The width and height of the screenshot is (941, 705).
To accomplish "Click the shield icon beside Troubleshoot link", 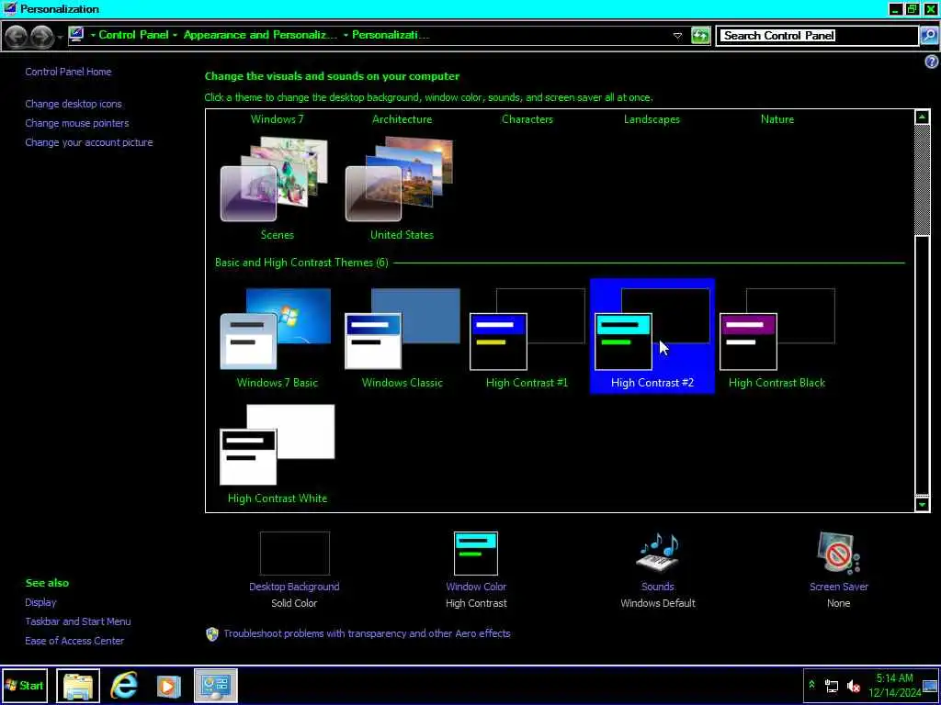I will coord(212,633).
